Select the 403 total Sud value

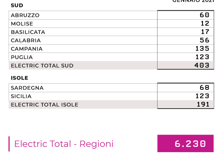[202, 66]
